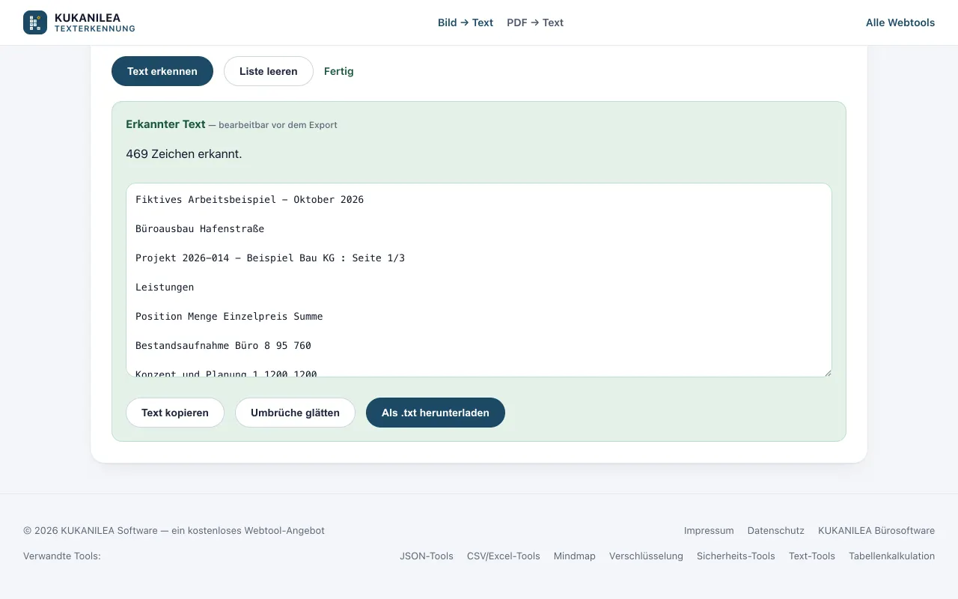The width and height of the screenshot is (958, 599).
Task: Click the 'Fertig' status text
Action: 339,71
